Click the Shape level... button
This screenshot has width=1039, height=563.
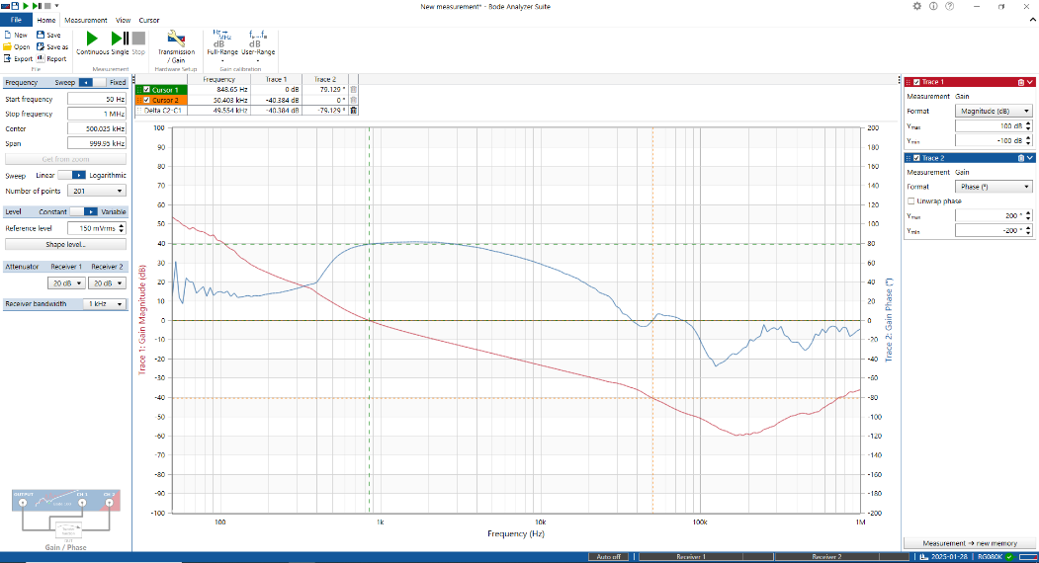coord(65,244)
